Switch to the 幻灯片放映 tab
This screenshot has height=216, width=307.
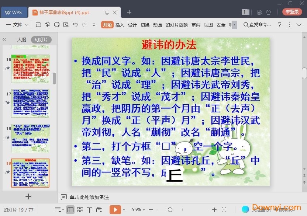(x=176, y=25)
